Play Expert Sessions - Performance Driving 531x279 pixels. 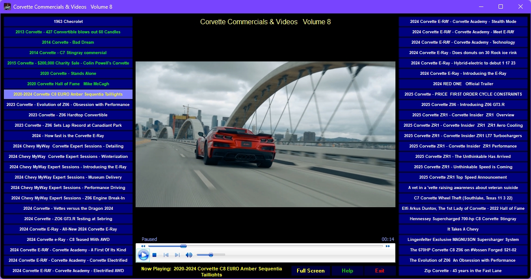pyautogui.click(x=68, y=188)
